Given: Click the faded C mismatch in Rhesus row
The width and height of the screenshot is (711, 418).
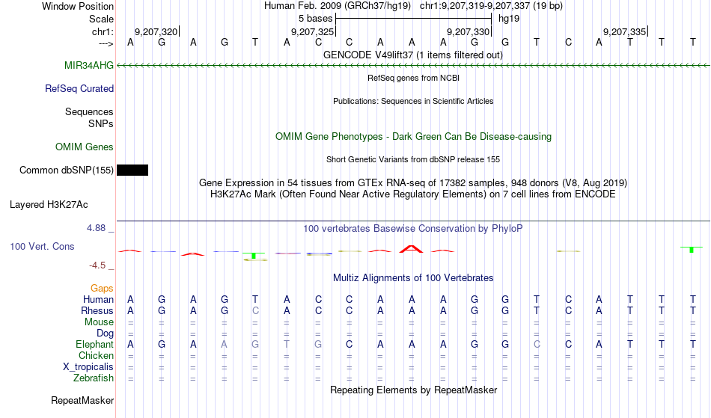Looking at the screenshot, I should tap(255, 310).
